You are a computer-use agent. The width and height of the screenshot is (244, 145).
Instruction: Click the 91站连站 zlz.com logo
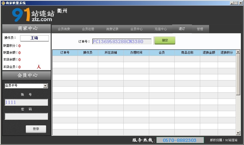pyautogui.click(x=33, y=15)
